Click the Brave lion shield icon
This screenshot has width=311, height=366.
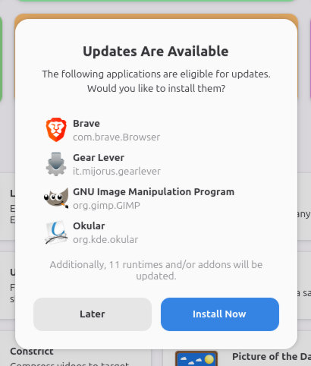tap(56, 130)
